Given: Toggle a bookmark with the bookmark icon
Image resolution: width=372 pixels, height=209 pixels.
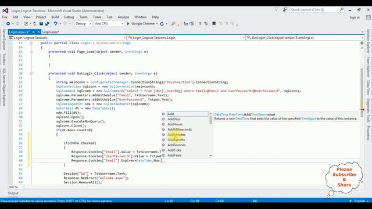Looking at the screenshot, I should (214, 24).
